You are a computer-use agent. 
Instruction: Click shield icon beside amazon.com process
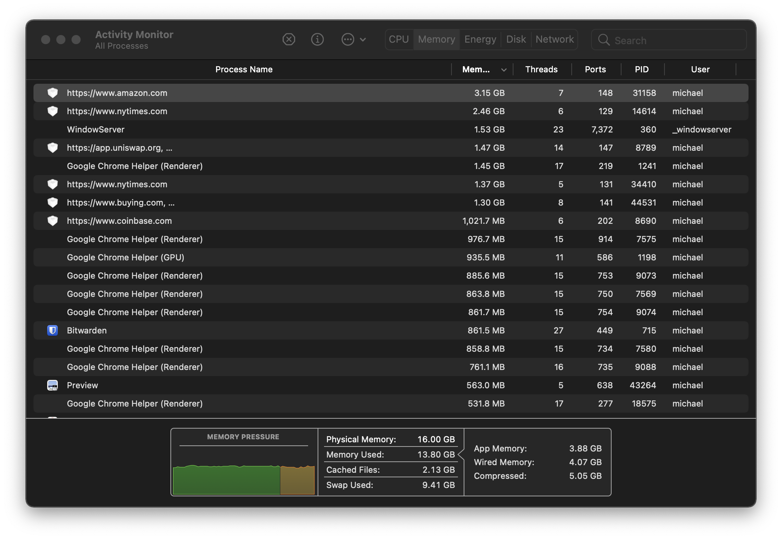52,93
